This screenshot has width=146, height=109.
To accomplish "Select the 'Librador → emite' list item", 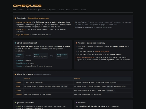I will tap(24, 61).
